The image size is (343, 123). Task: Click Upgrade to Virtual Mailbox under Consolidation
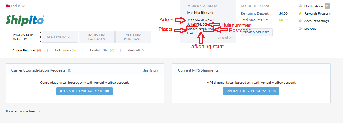pos(85,91)
